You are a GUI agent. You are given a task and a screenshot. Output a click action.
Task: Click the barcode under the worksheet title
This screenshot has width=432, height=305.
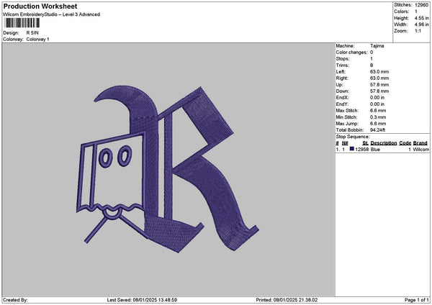click(20, 23)
